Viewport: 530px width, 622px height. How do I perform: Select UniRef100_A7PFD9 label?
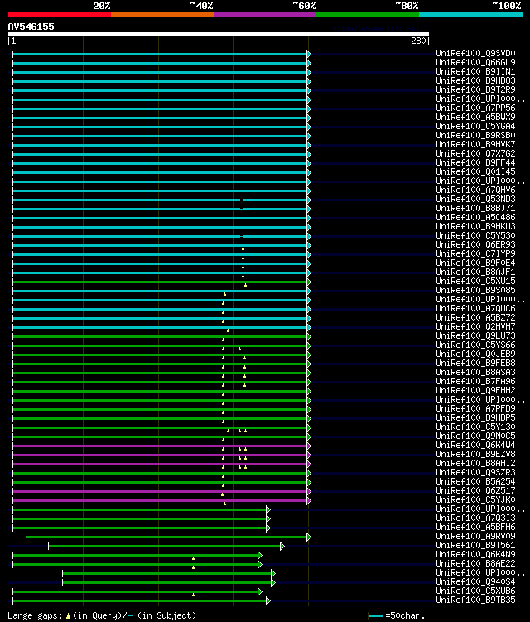tap(475, 409)
